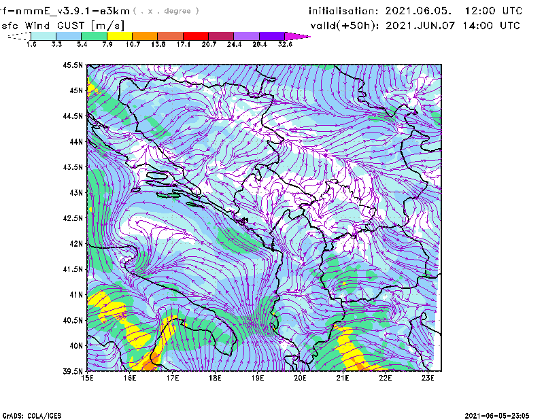
Task: Select the green legend color box
Action: pos(94,36)
